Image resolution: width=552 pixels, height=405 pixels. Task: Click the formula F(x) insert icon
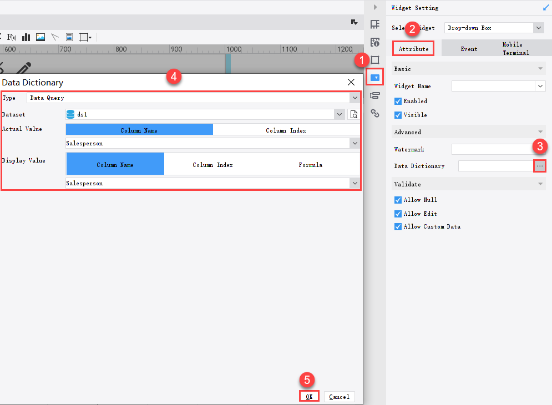point(12,37)
